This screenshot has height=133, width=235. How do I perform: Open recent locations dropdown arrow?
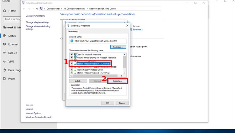click(x=33, y=9)
